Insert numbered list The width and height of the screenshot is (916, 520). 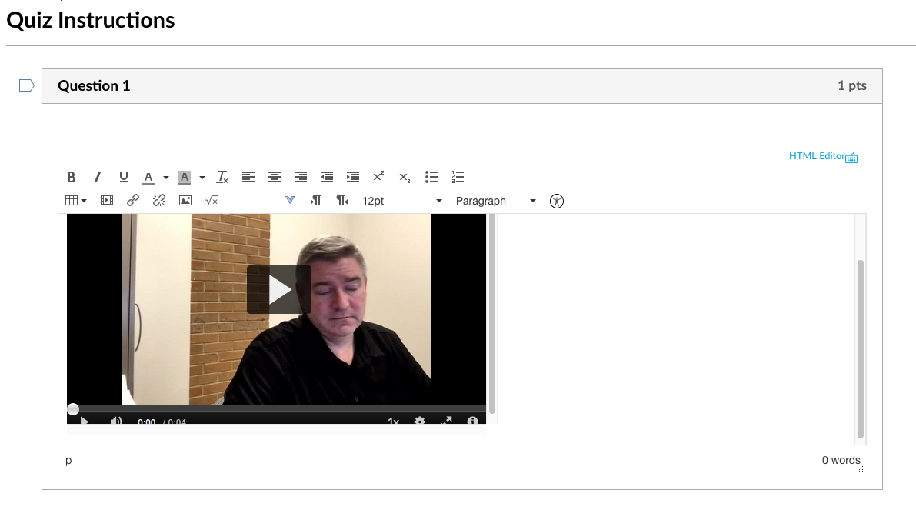(458, 177)
